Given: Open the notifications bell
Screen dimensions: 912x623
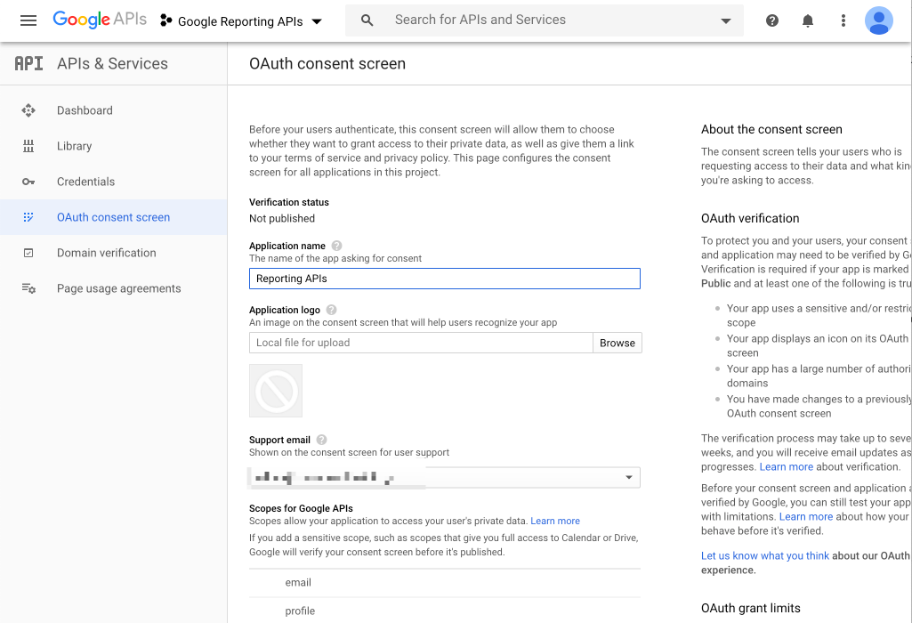Looking at the screenshot, I should coord(807,21).
